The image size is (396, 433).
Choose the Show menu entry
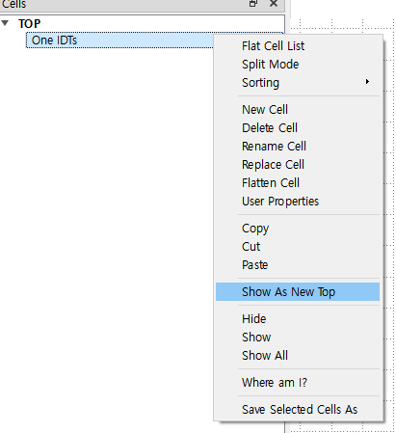[256, 338]
